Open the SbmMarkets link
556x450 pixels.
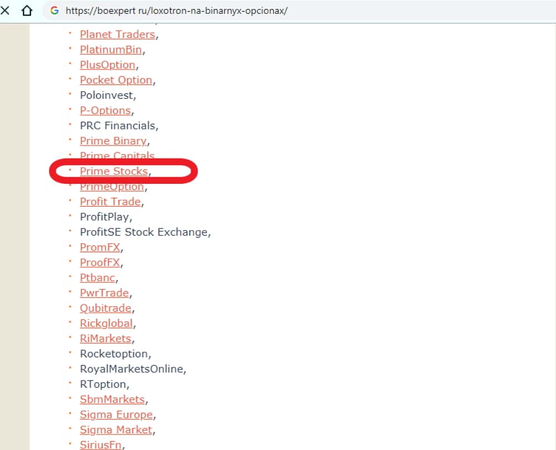coord(112,399)
